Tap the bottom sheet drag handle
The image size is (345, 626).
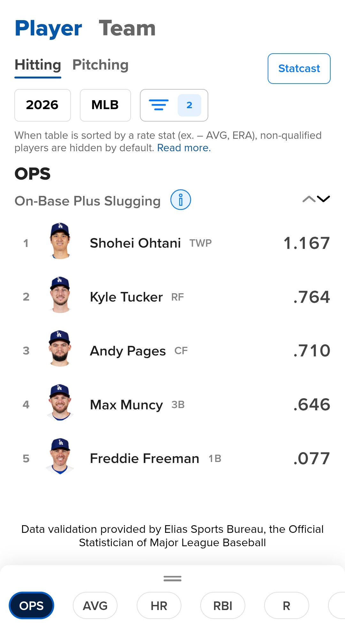tap(172, 578)
